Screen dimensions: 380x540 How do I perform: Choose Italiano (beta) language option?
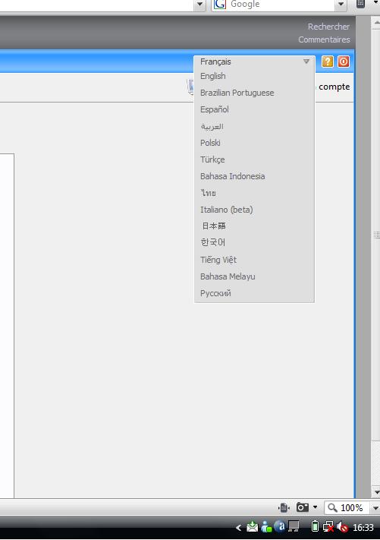click(226, 210)
